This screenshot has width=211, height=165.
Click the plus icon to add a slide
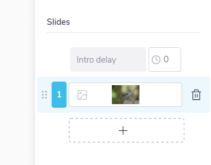point(123,130)
